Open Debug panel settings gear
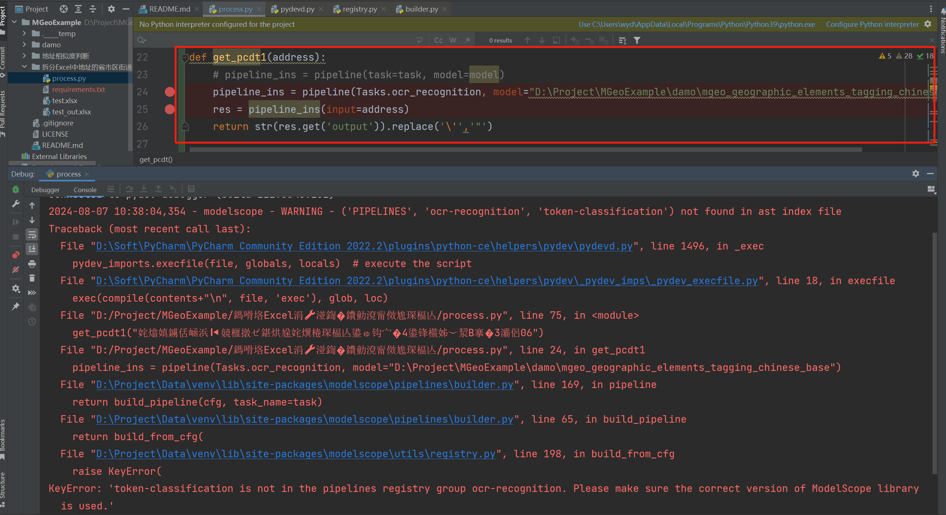The width and height of the screenshot is (946, 515). (x=915, y=174)
